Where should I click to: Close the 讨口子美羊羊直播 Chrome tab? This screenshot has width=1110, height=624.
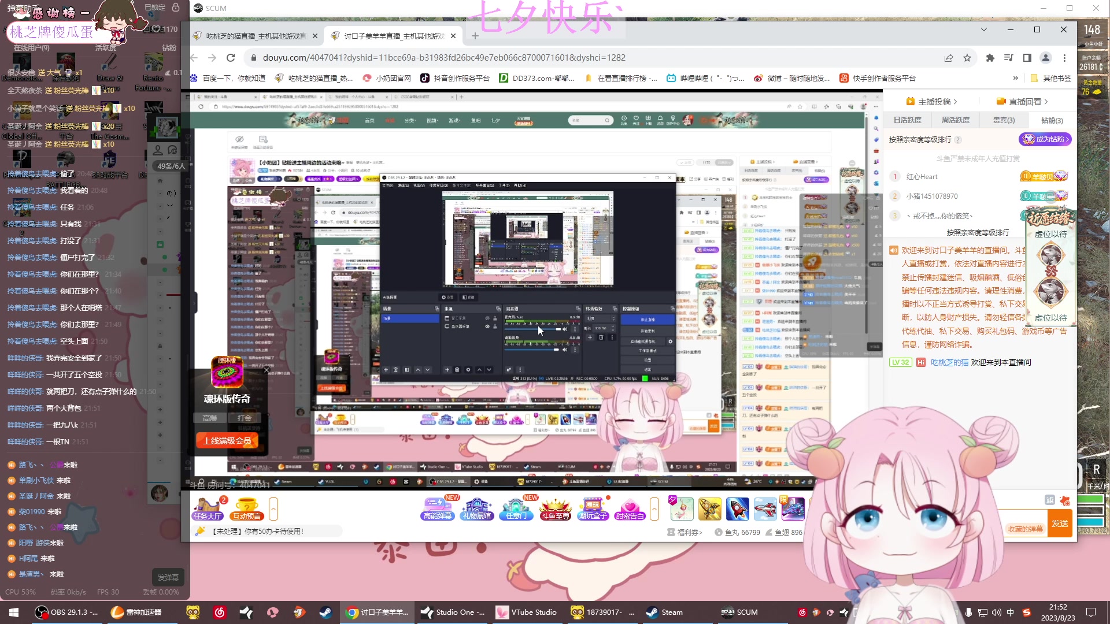coord(453,36)
